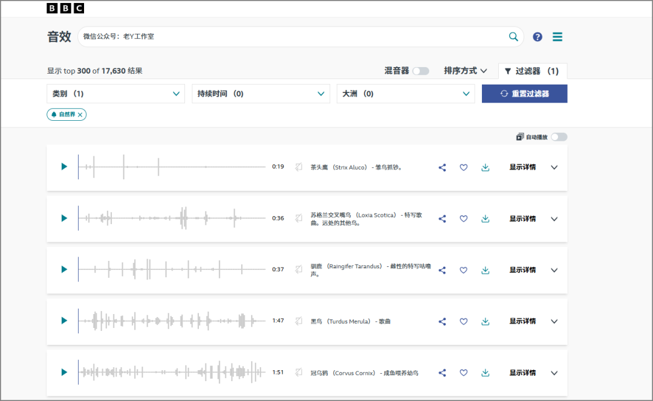The image size is (653, 401).
Task: Open the help question mark icon
Action: 538,36
